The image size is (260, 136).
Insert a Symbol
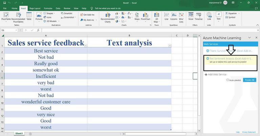[230, 17]
